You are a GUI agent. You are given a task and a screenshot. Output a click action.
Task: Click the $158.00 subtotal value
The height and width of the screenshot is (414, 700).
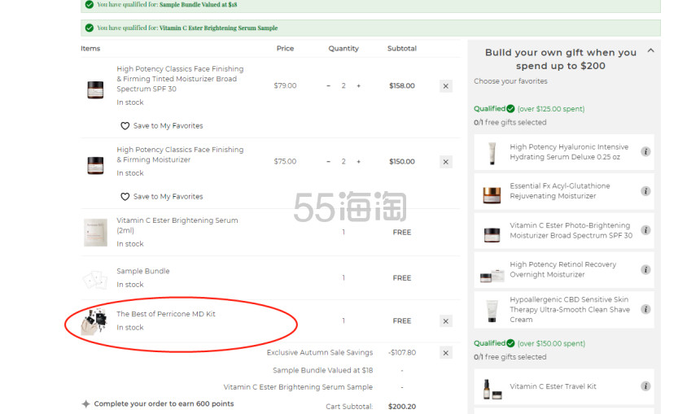coord(402,85)
